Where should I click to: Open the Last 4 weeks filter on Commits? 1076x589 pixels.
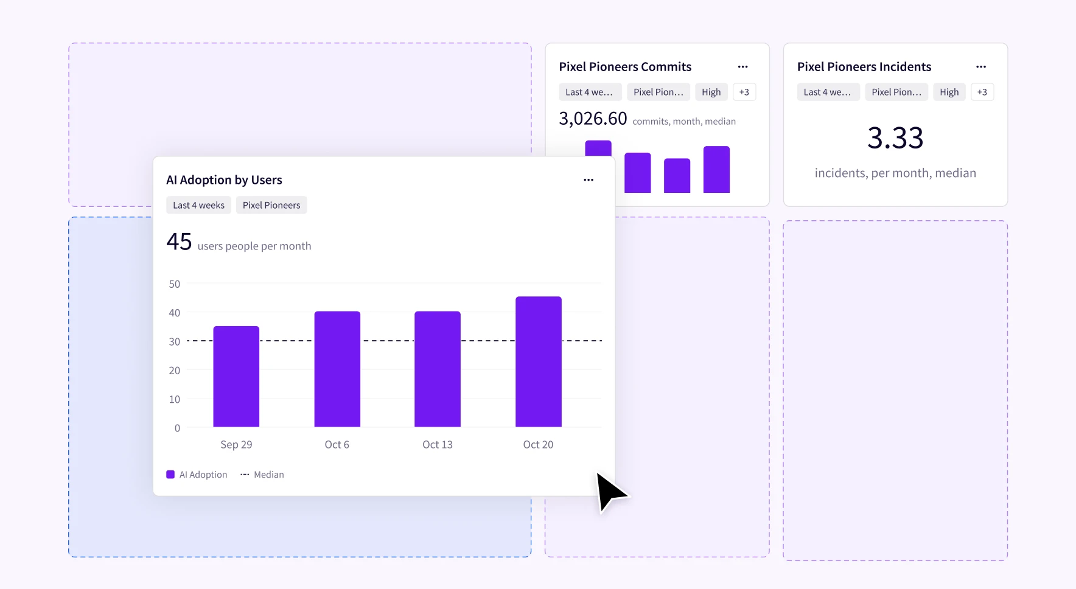(x=589, y=92)
